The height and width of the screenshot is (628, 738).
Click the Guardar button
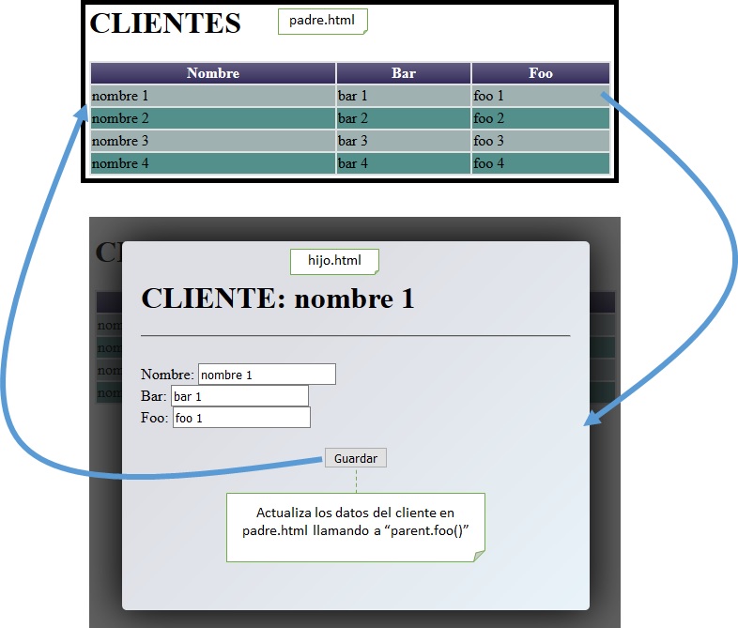pos(355,458)
